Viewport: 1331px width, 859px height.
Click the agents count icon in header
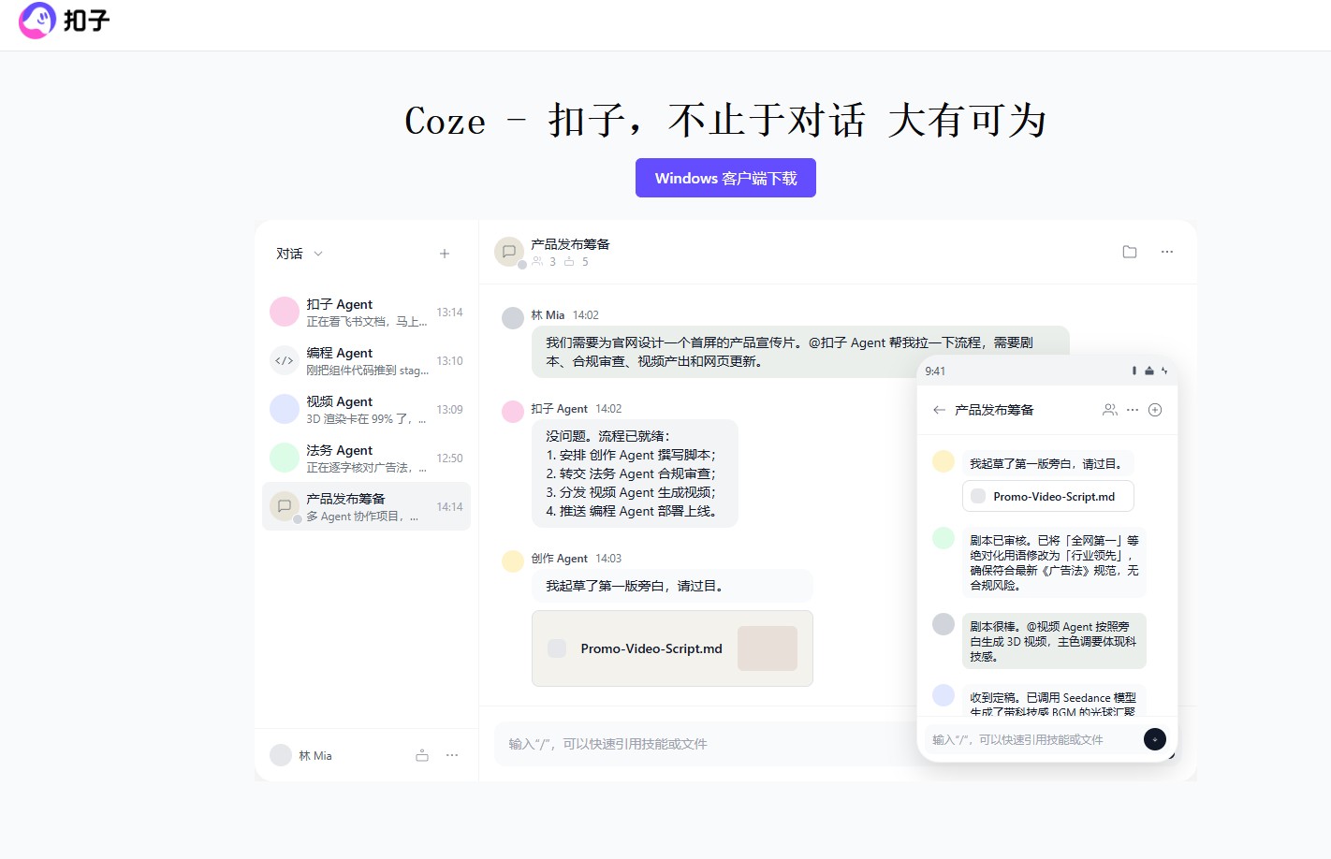point(569,262)
